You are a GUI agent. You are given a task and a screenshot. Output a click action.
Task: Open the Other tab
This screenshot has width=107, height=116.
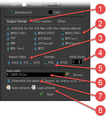61,21
